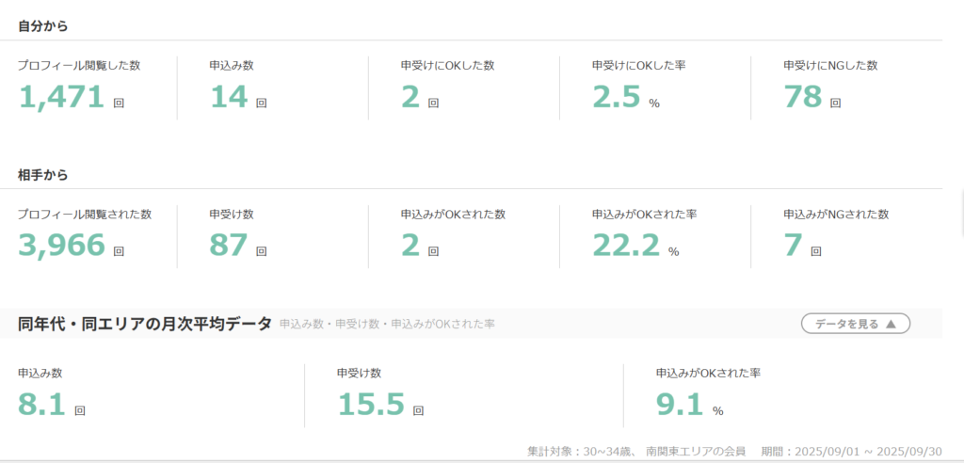Click the データを見る button

855,324
